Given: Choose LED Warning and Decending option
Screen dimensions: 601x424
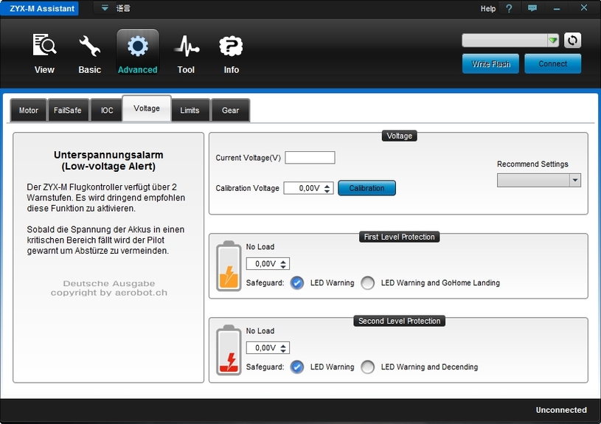Looking at the screenshot, I should tap(368, 367).
